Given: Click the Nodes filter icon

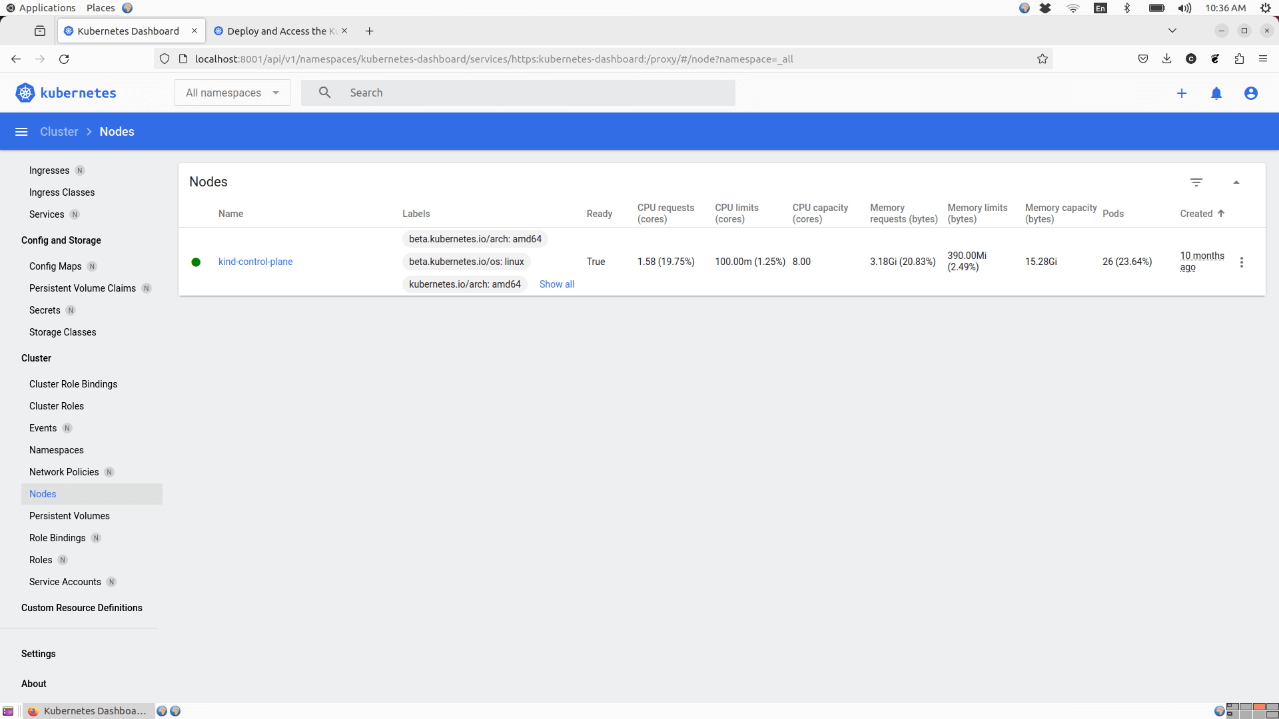Looking at the screenshot, I should [1196, 182].
